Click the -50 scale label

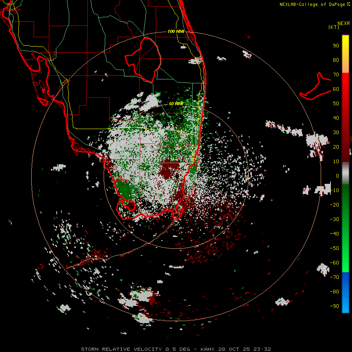334,248
